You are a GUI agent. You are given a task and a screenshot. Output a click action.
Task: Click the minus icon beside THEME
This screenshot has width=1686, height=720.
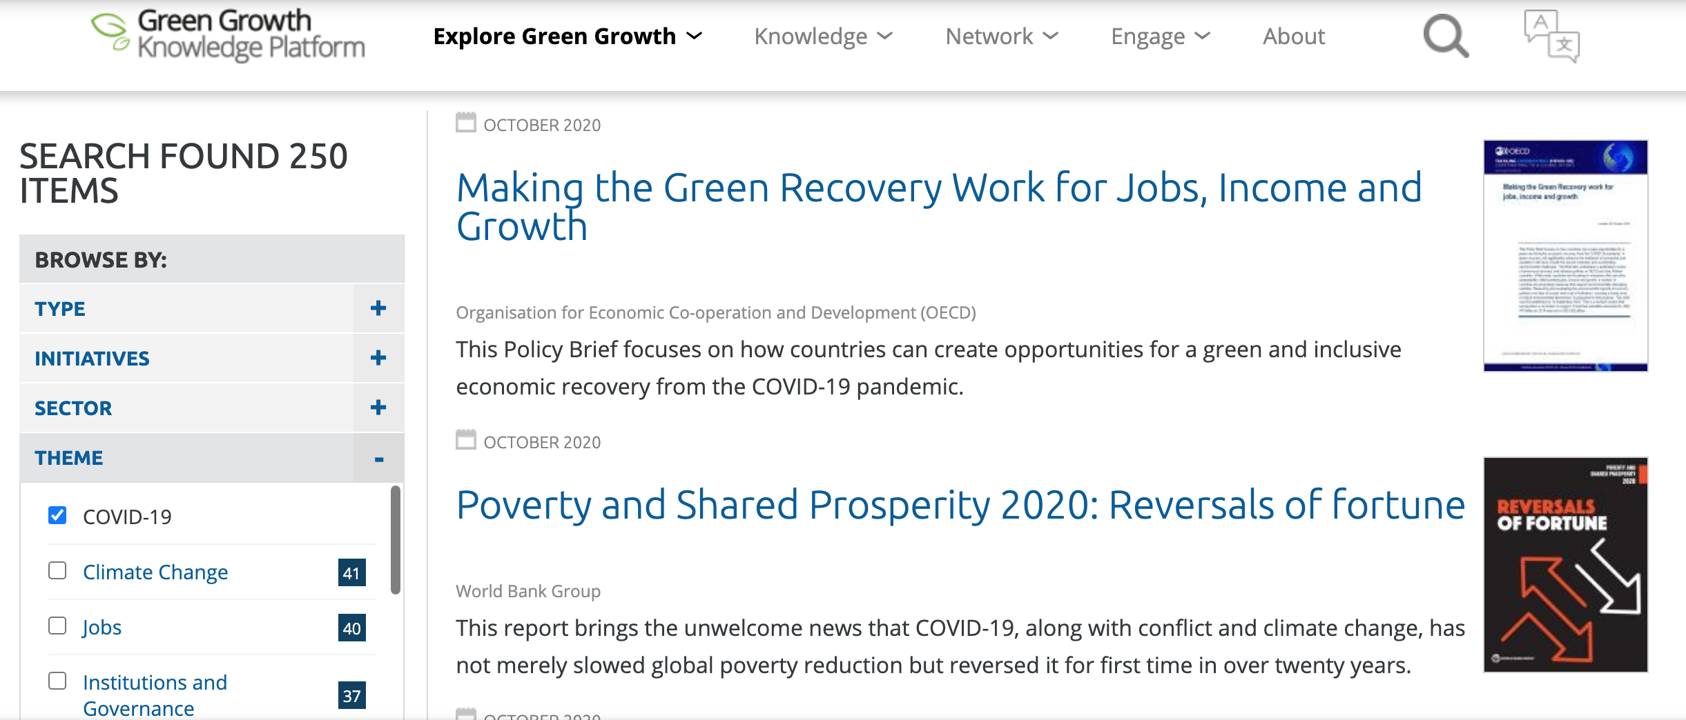tap(378, 459)
